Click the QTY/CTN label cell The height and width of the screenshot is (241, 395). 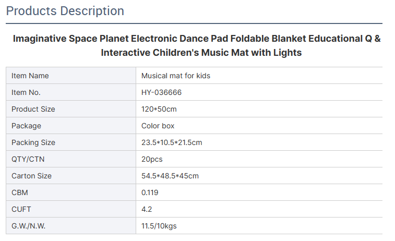(x=71, y=159)
